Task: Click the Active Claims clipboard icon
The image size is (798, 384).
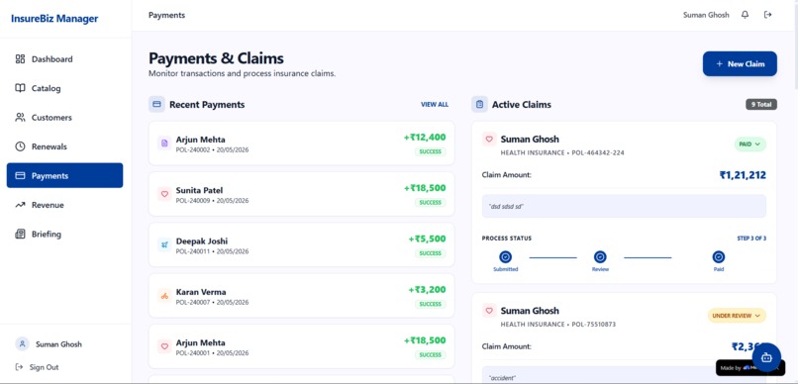Action: pos(479,104)
